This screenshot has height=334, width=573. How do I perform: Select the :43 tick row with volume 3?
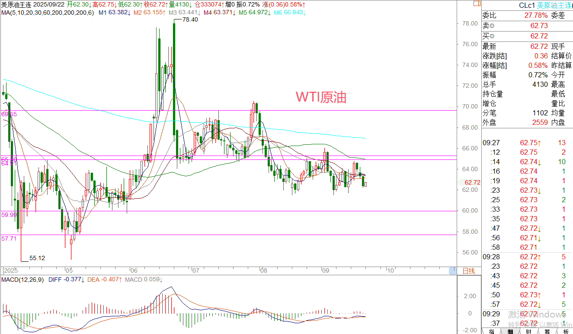pyautogui.click(x=525, y=276)
